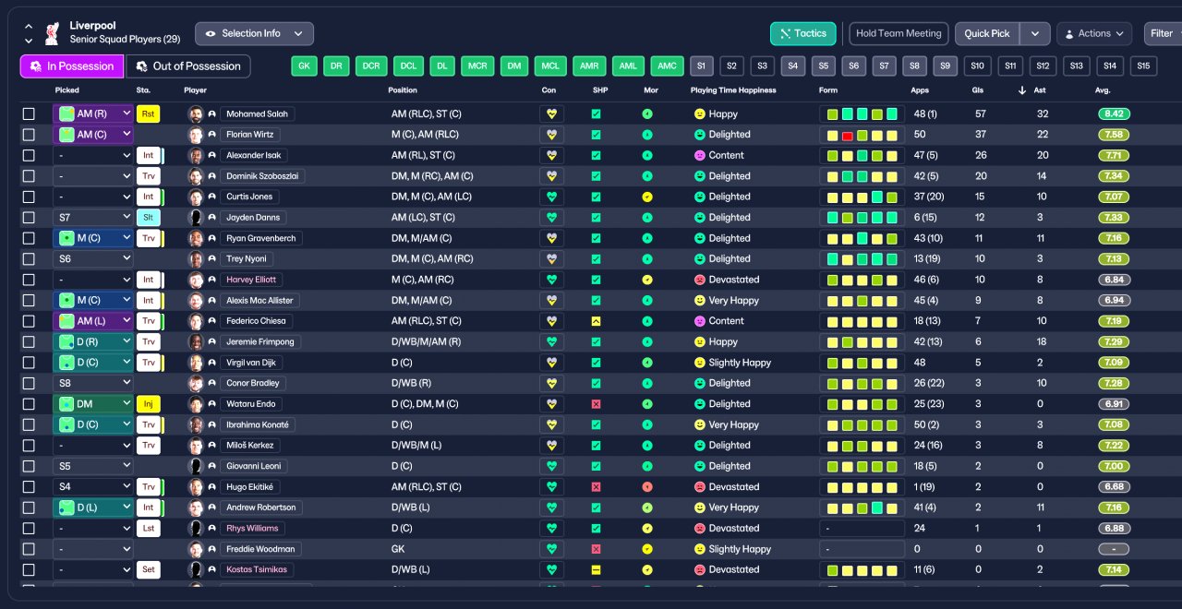Select the AMC position slot
The image size is (1182, 609).
click(666, 66)
